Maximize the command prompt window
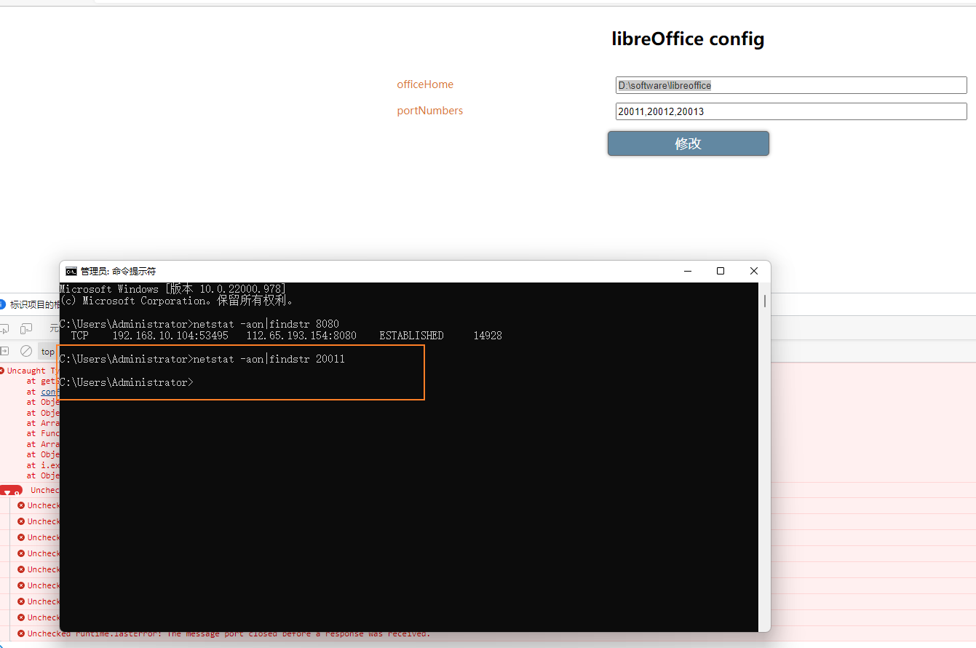This screenshot has height=648, width=976. (721, 271)
